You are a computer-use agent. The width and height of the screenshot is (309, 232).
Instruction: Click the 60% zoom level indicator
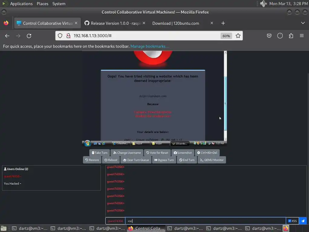(x=226, y=36)
